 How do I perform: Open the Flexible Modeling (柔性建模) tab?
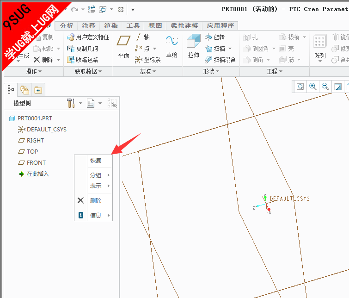pyautogui.click(x=184, y=25)
